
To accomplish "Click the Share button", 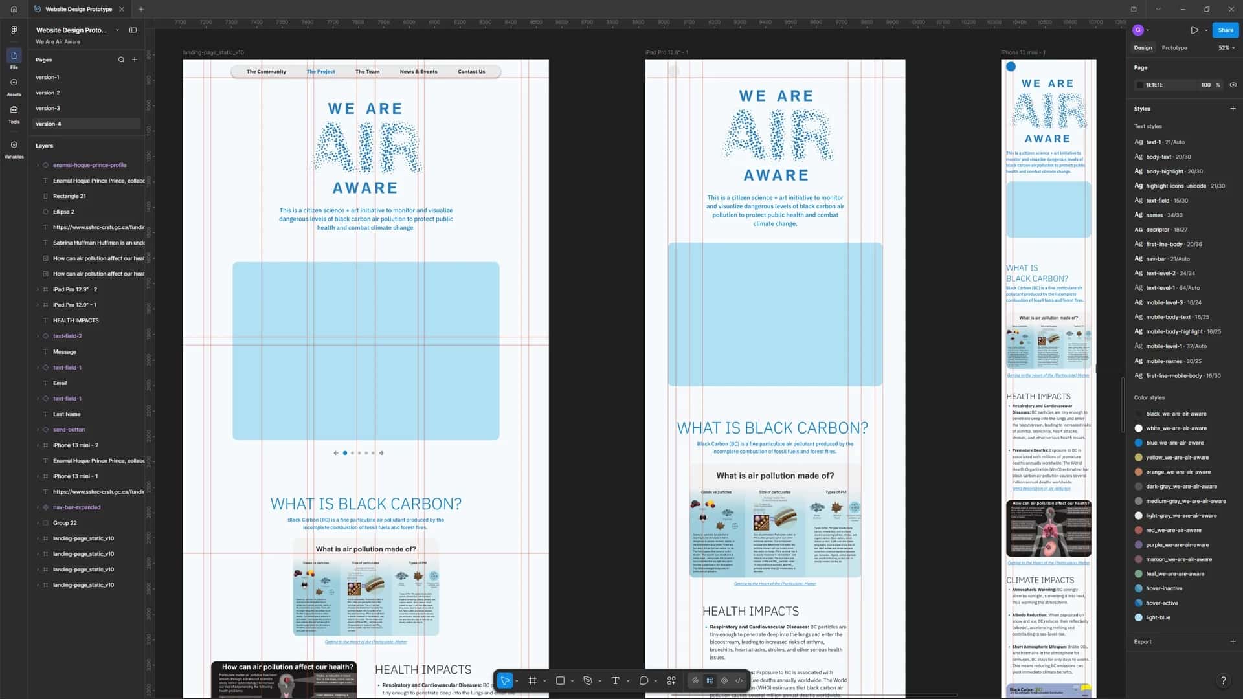I will pyautogui.click(x=1226, y=30).
